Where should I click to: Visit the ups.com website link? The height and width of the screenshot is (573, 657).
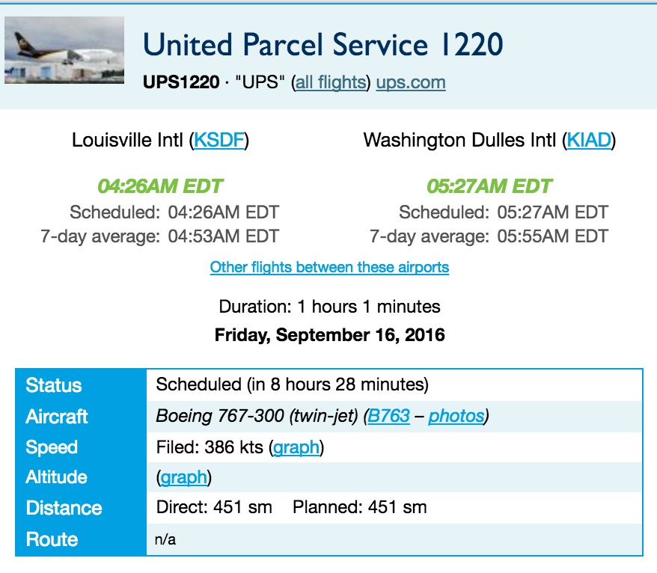click(x=411, y=82)
